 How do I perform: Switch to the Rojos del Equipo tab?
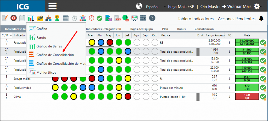[142, 29]
